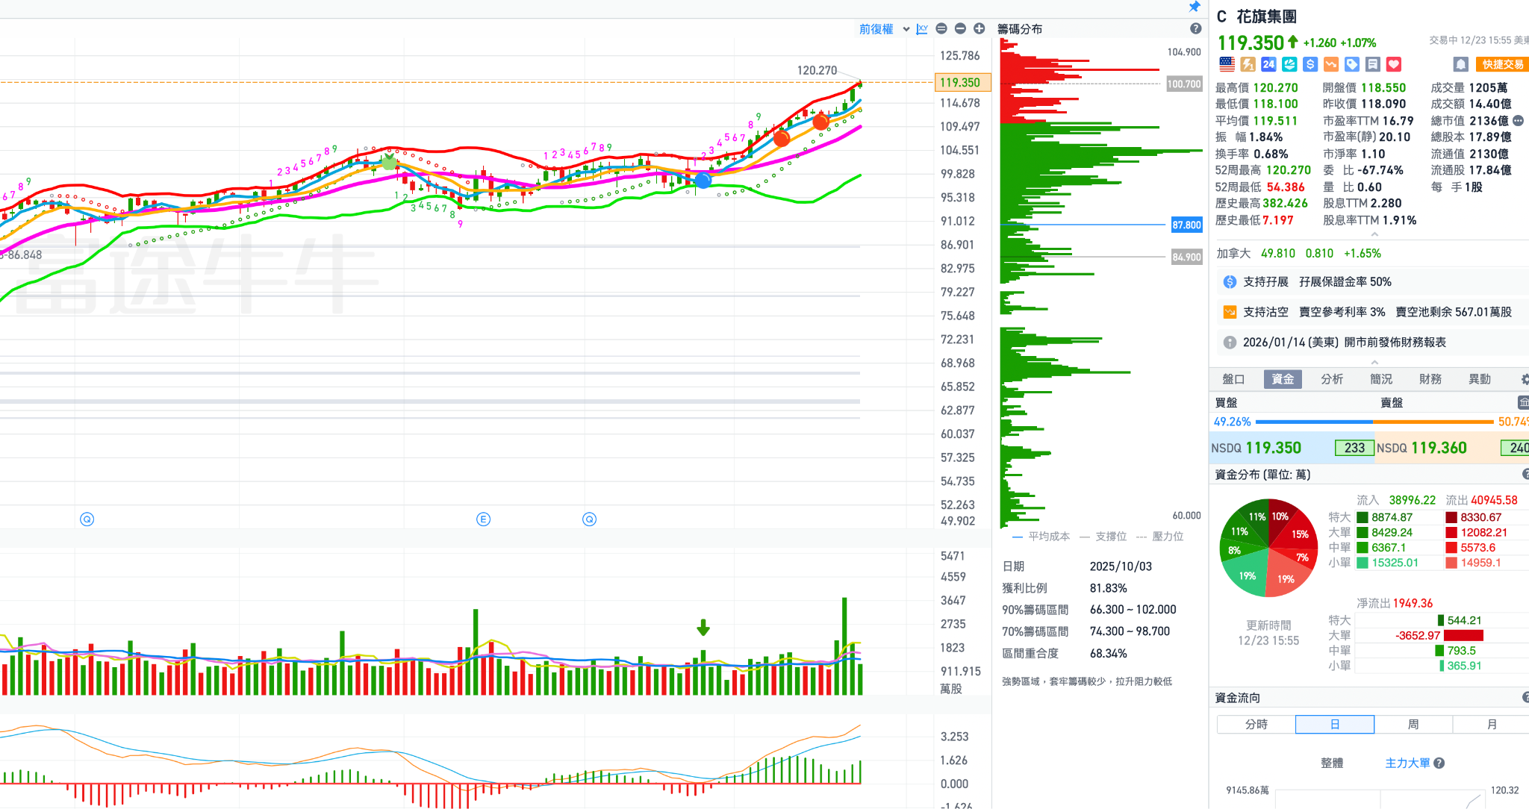Click the E earnings marker on chart
This screenshot has width=1529, height=809.
tap(483, 519)
